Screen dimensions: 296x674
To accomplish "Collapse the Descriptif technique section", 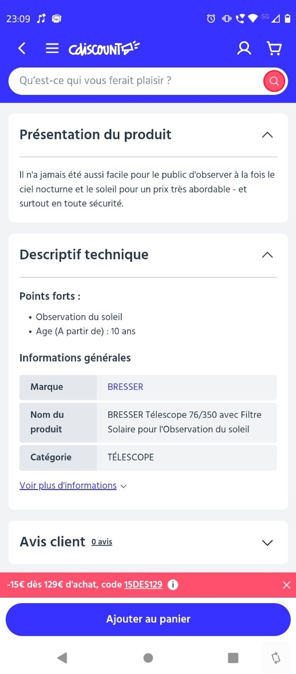I will point(267,255).
